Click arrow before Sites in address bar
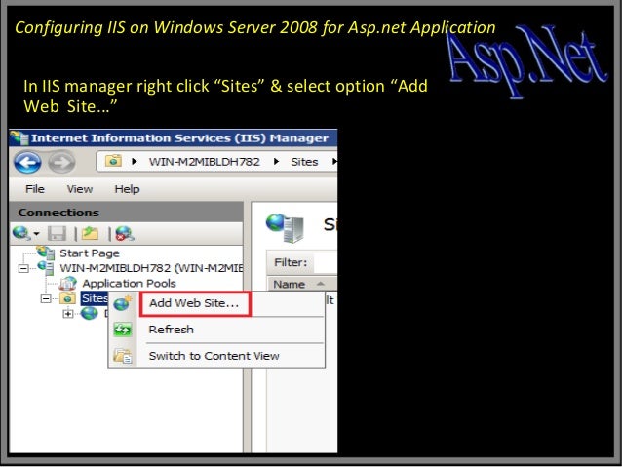The width and height of the screenshot is (622, 467). point(276,161)
